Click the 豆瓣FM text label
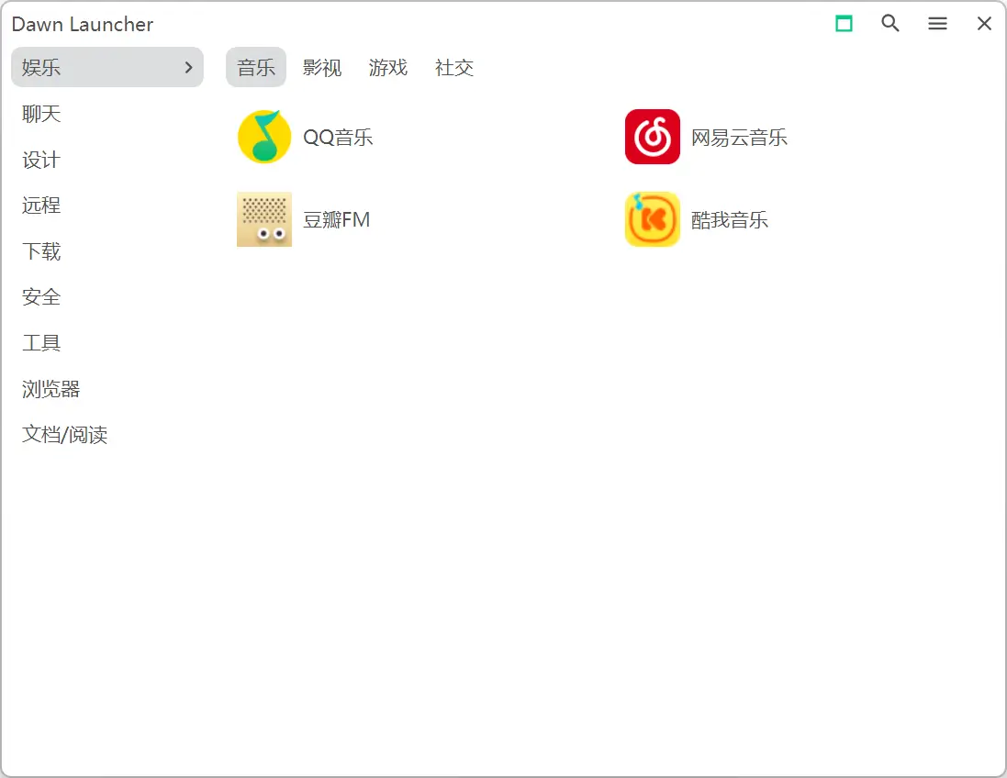The width and height of the screenshot is (1007, 778). pos(337,220)
